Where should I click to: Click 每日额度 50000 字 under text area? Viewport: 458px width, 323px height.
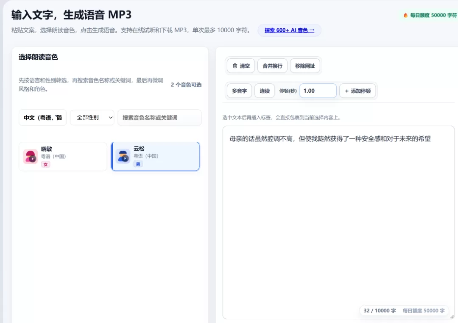[x=424, y=311]
